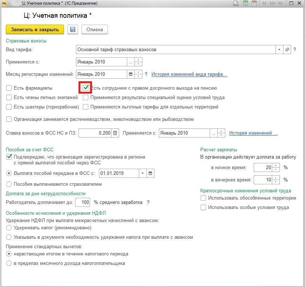This screenshot has width=306, height=287.
Task: Click help question mark near История изменений вида тарифа
Action: (146, 74)
